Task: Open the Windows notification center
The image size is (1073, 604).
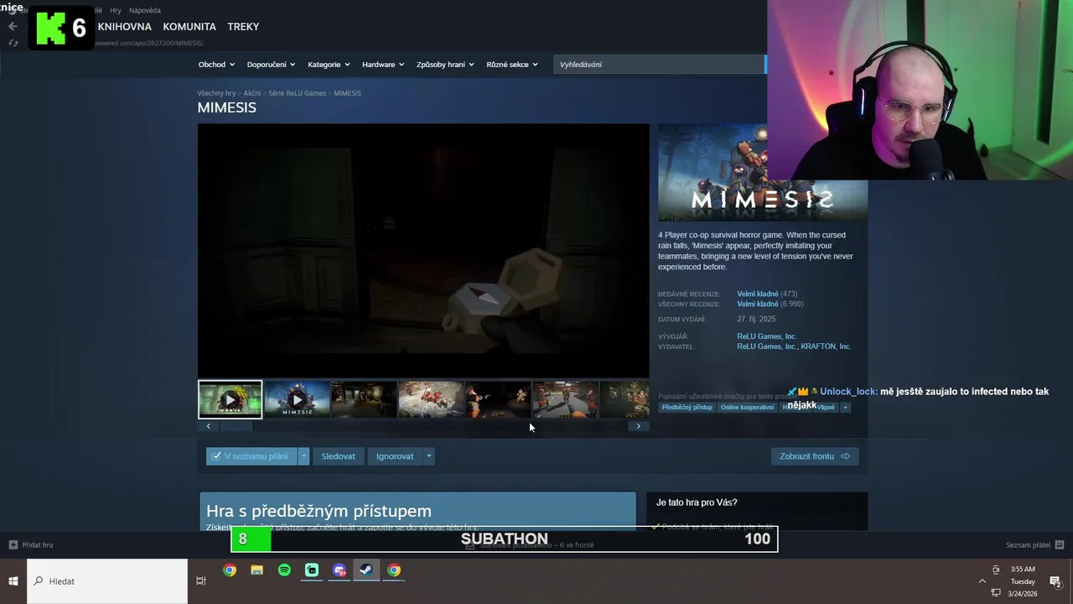Action: [1055, 581]
